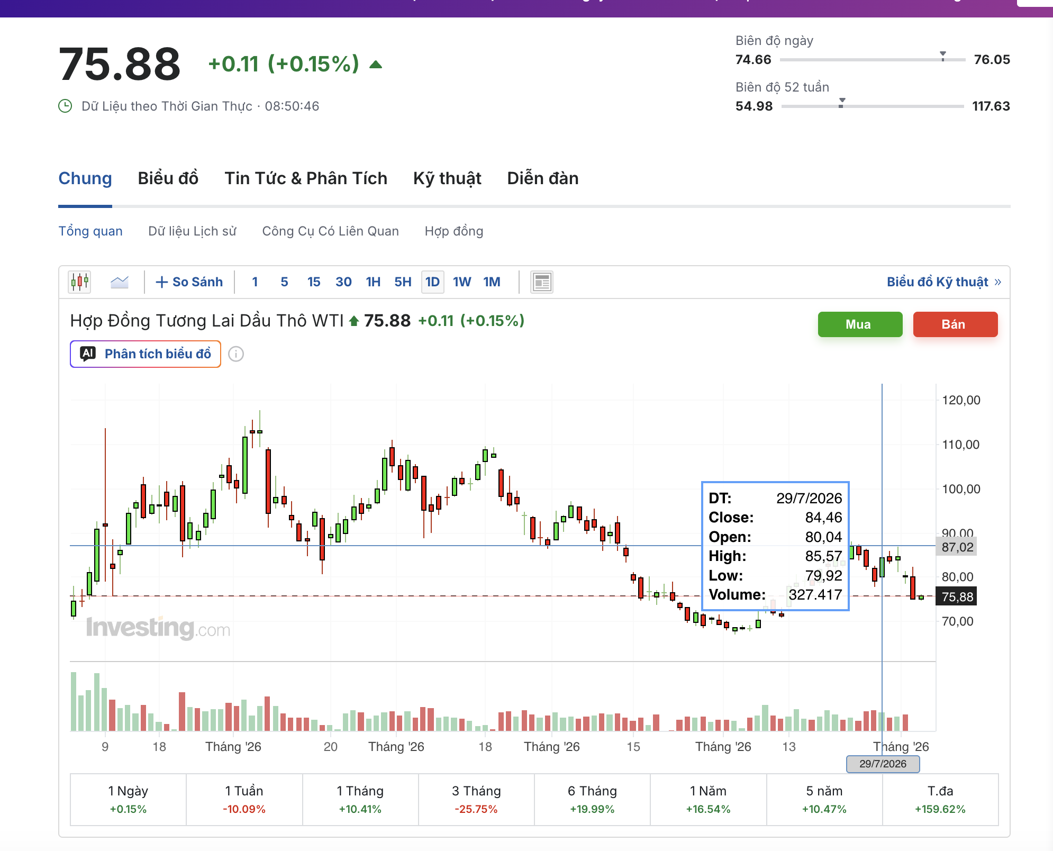Switch chart interval to 1W
Image resolution: width=1053 pixels, height=851 pixels.
pos(462,282)
